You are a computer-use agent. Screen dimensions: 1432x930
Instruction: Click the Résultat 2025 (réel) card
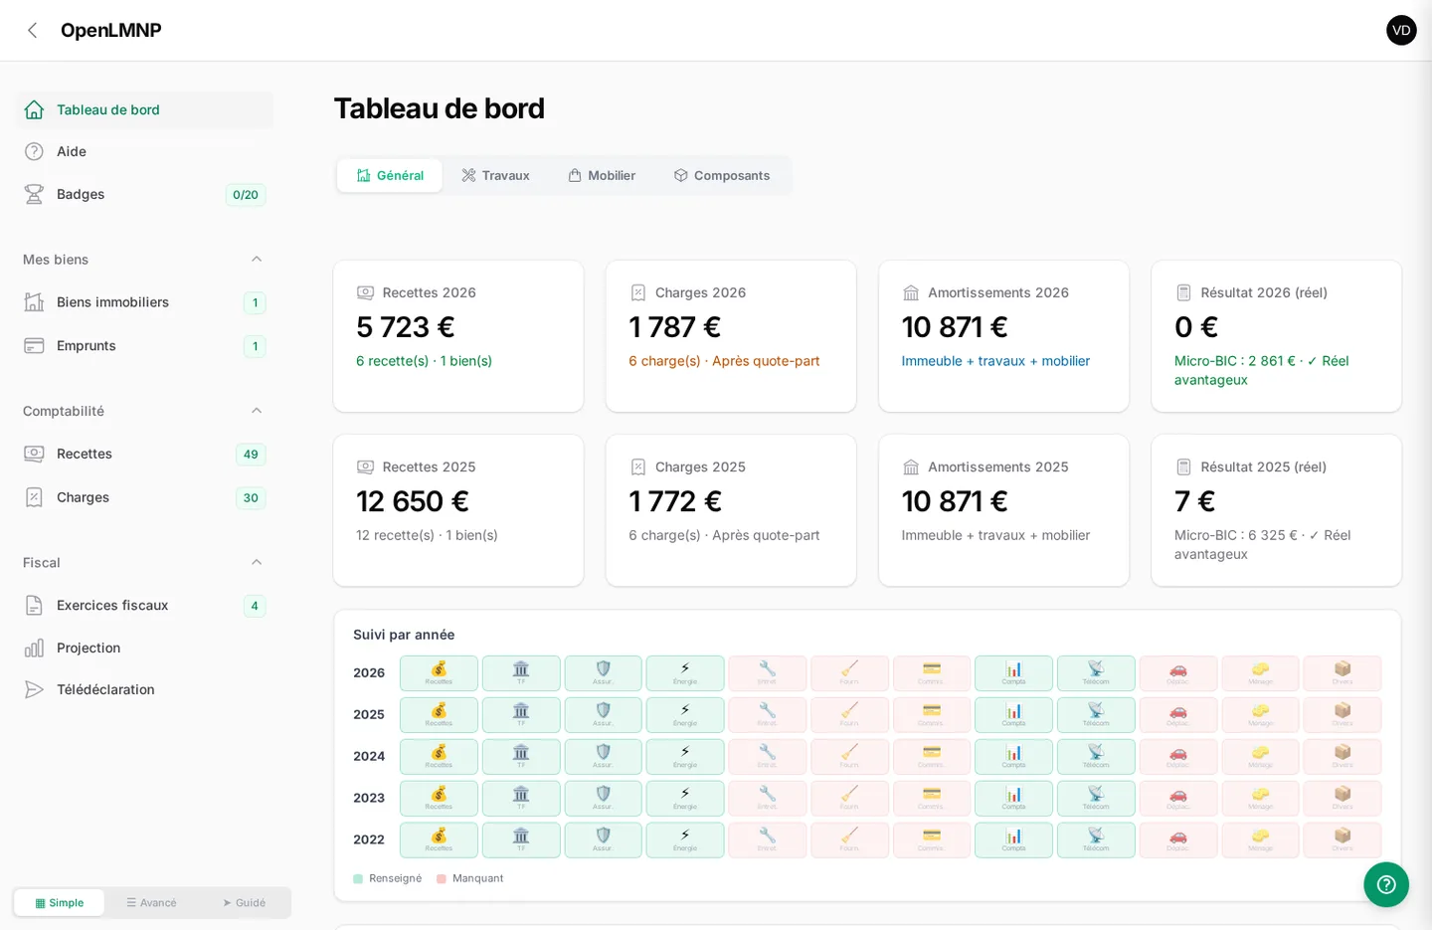tap(1276, 510)
